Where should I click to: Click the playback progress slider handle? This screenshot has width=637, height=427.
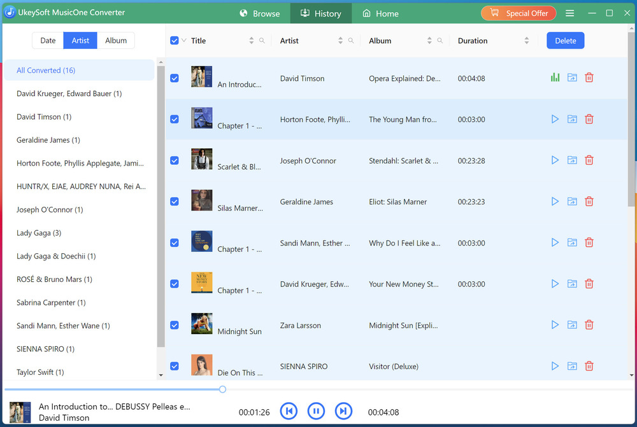tap(222, 389)
